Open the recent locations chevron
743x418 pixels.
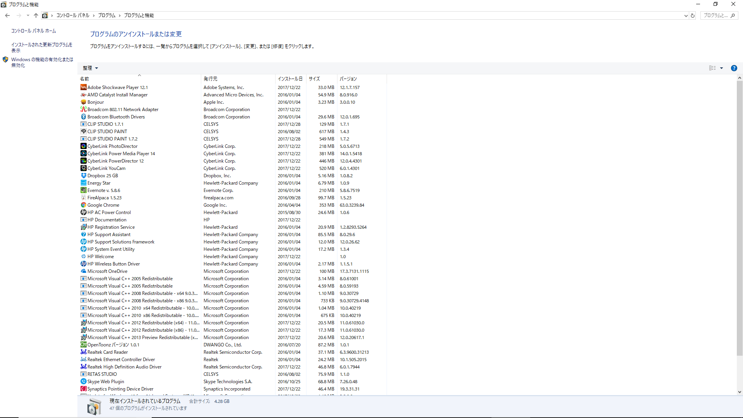click(28, 15)
